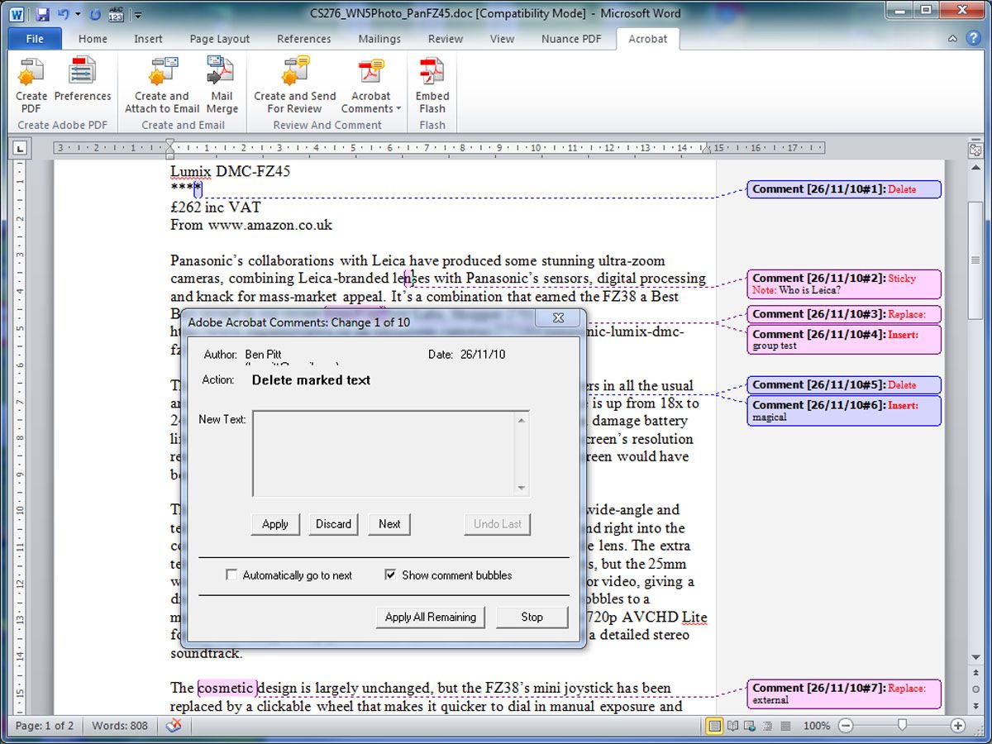The image size is (992, 744).
Task: Click Create and Send For Review
Action: pyautogui.click(x=294, y=85)
